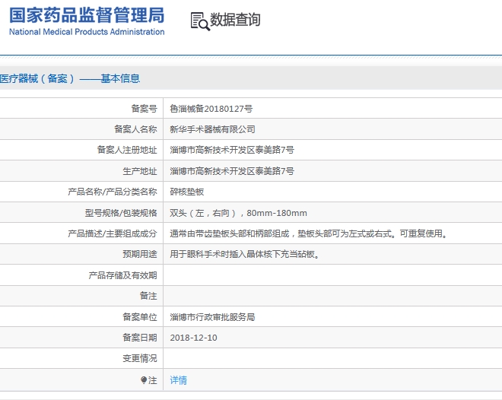
Task: Click the 国家药品监督管理局 logo title
Action: point(87,15)
